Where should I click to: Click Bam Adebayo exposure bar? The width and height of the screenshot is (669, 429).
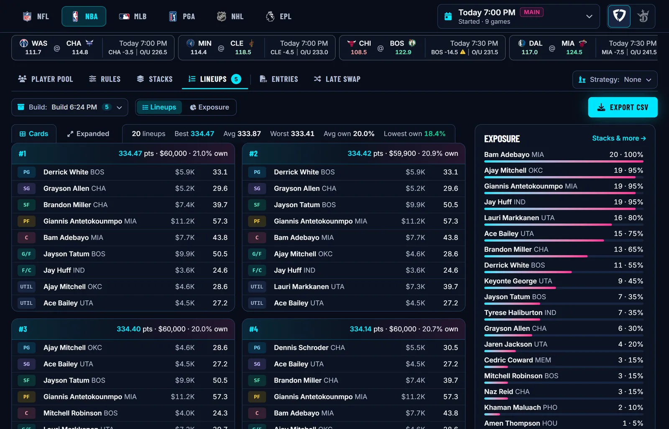click(564, 161)
